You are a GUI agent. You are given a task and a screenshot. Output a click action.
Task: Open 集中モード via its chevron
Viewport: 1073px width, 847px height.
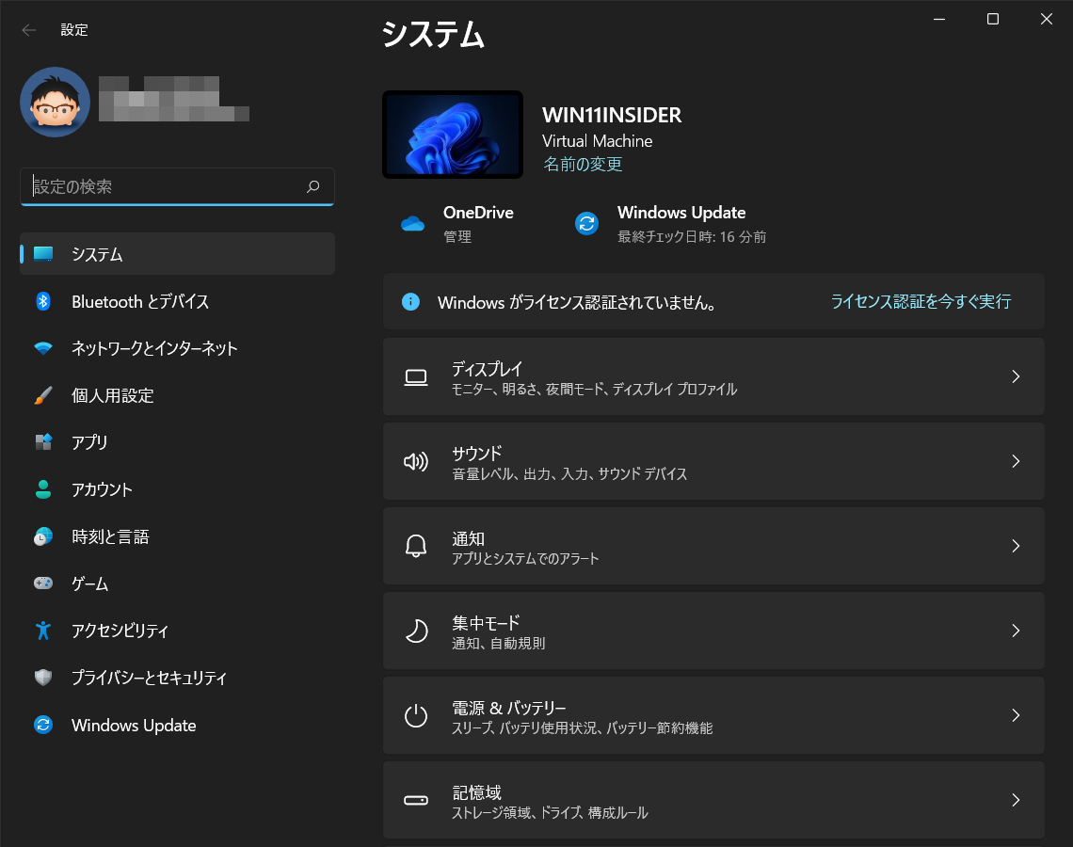tap(1016, 631)
